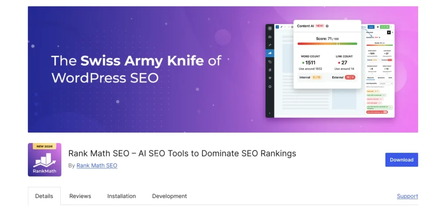Click the comments icon in mockup sidebar
The image size is (446, 221).
tap(270, 78)
